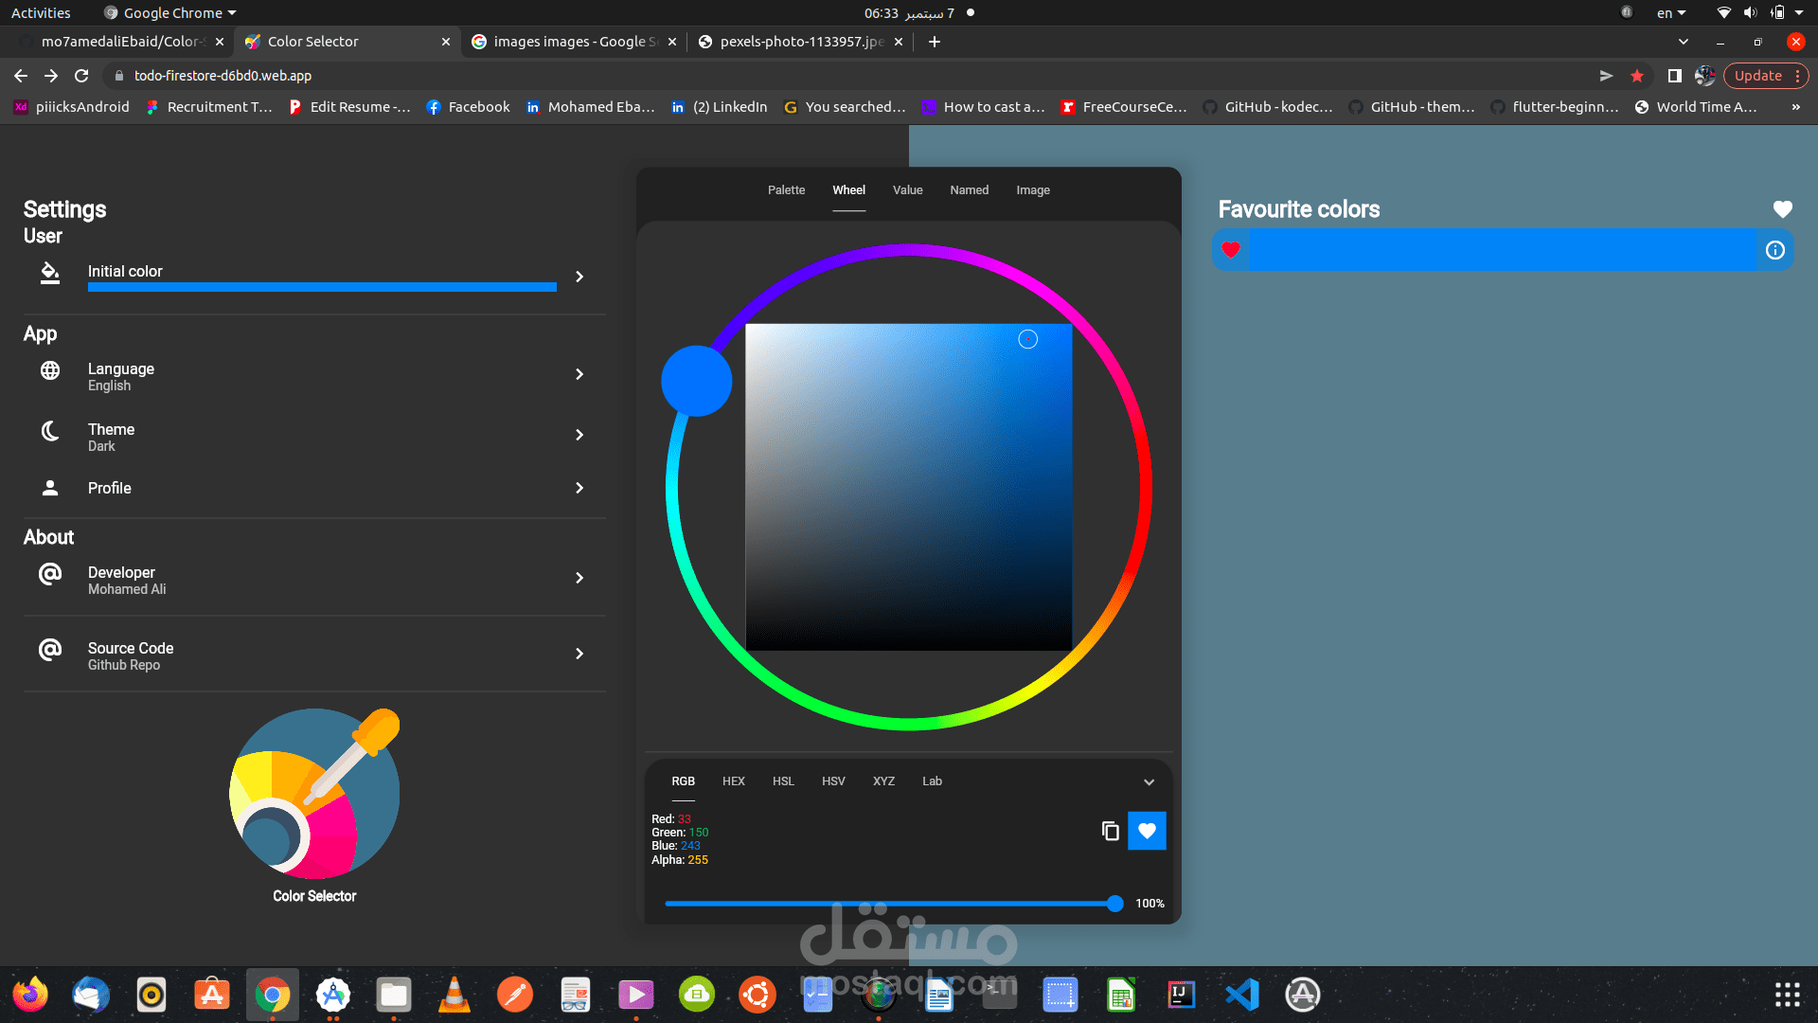Click the moon Theme icon
1818x1023 pixels.
pos(50,432)
